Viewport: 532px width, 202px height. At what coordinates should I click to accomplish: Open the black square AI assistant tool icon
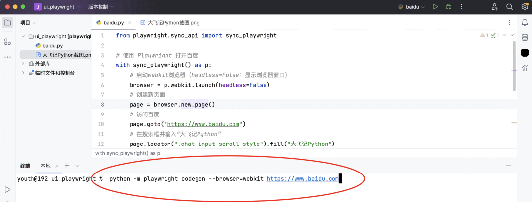[525, 53]
